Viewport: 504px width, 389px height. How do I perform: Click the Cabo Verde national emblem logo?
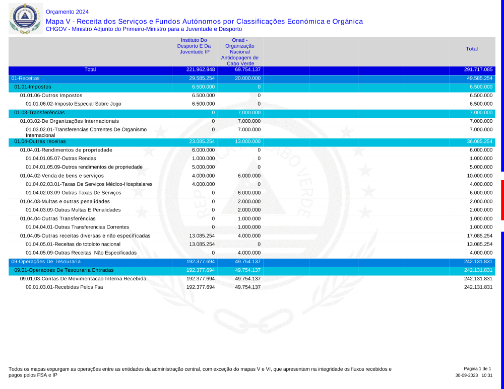pos(24,18)
